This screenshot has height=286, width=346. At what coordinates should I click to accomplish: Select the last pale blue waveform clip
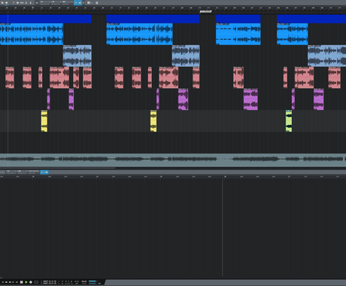tap(327, 56)
